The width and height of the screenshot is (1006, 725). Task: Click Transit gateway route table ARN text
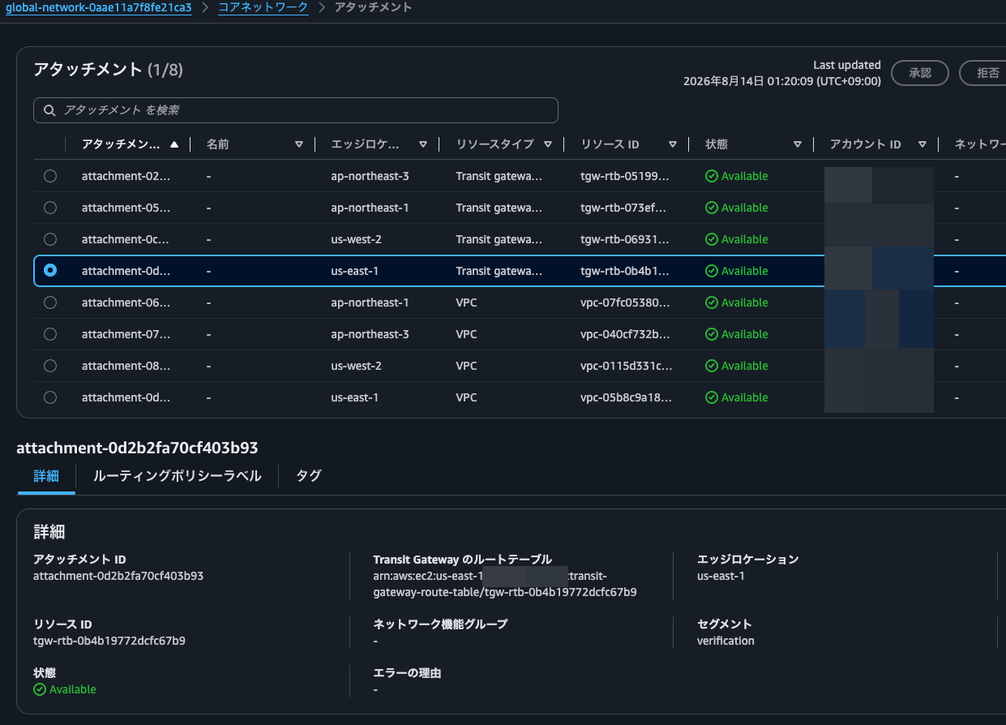504,584
